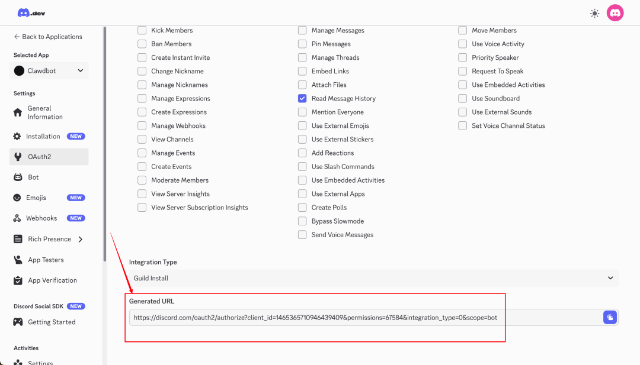Viewport: 640px width, 365px height.
Task: Toggle the theme with the sun icon
Action: pyautogui.click(x=594, y=12)
